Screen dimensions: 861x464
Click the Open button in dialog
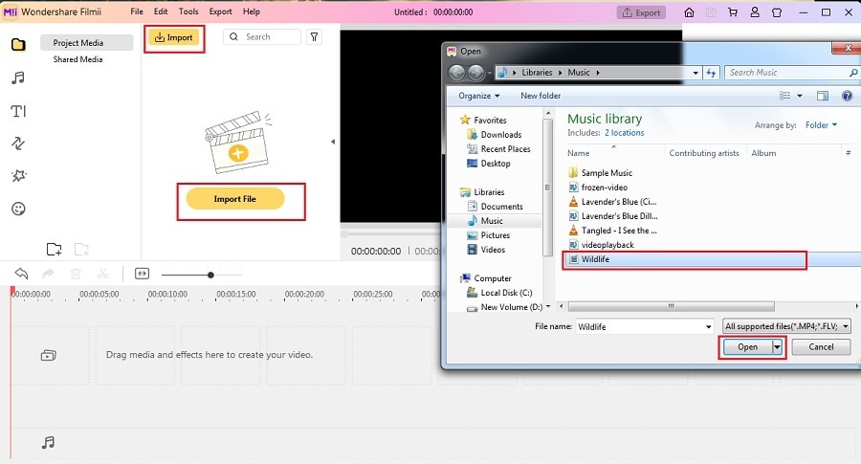pos(747,347)
